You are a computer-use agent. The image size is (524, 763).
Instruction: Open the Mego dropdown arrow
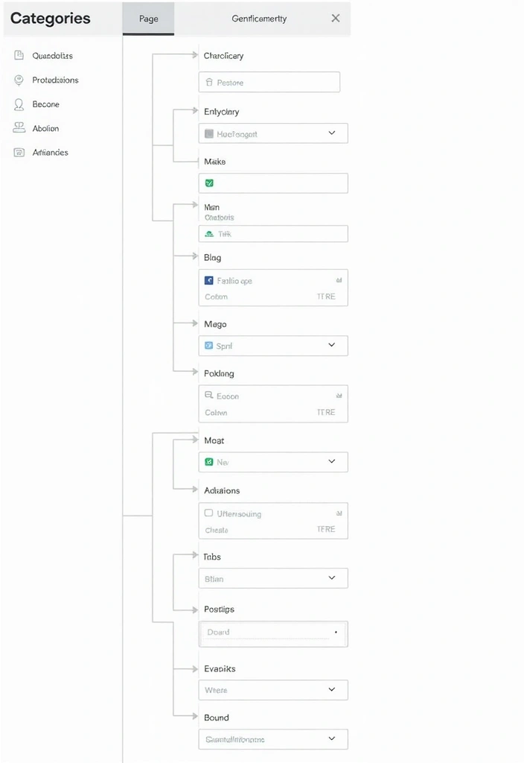pyautogui.click(x=332, y=345)
